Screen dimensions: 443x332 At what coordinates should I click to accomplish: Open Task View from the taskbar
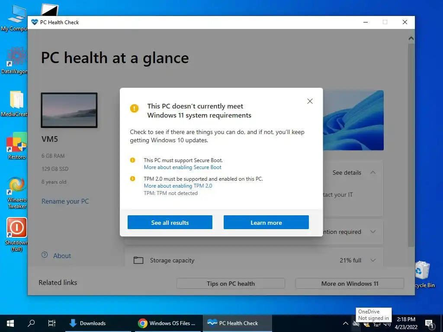[x=52, y=323]
